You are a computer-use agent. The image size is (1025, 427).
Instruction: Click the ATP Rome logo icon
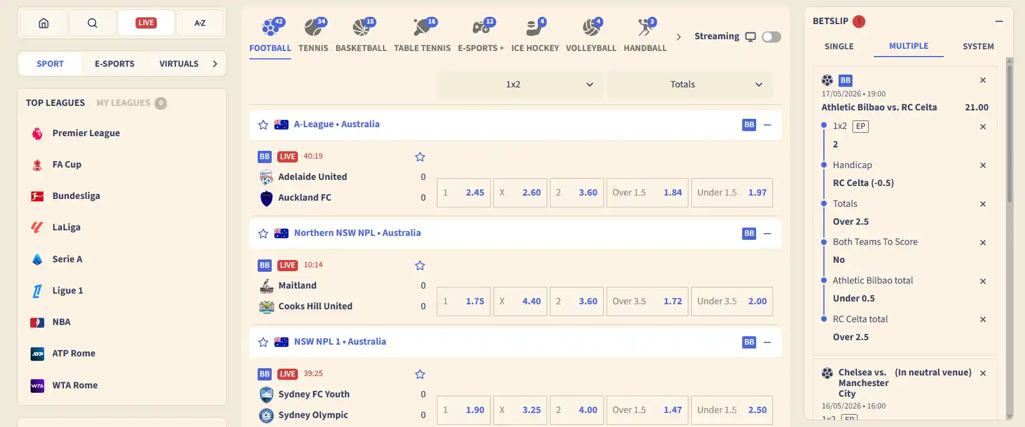point(37,354)
